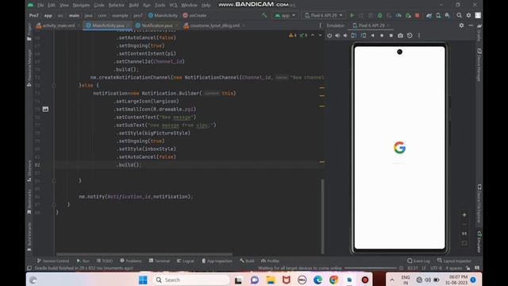The image size is (508, 286).
Task: Click the nm.notify line in editor
Action: tap(136, 196)
